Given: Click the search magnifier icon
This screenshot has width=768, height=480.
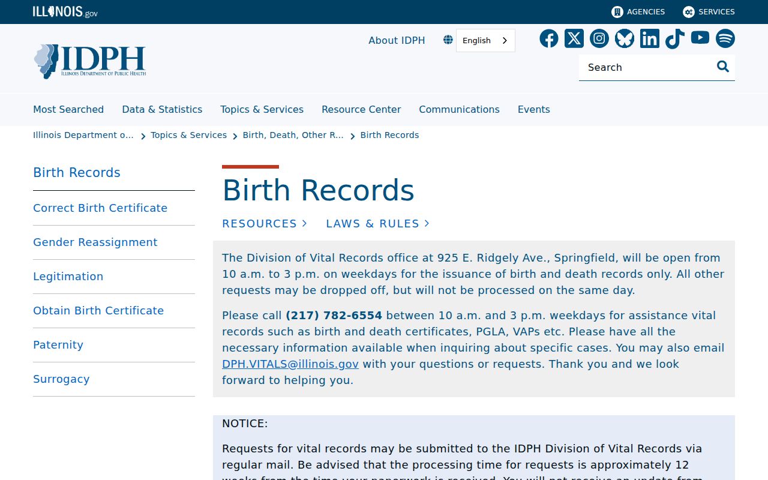Looking at the screenshot, I should 723,67.
